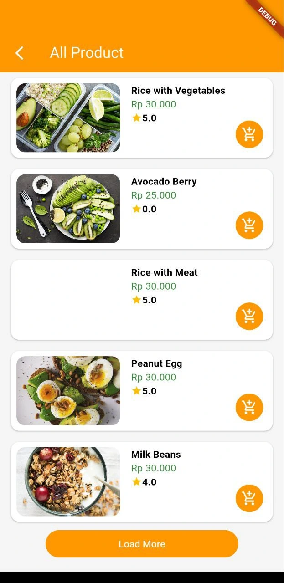This screenshot has height=583, width=284.
Task: Open the Avocado Berry product photo
Action: click(x=68, y=209)
